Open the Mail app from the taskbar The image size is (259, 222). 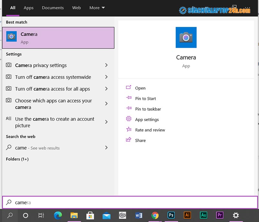coord(107,216)
